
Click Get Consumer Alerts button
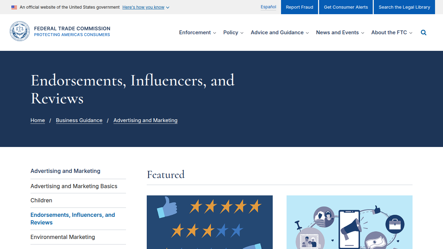tap(346, 7)
